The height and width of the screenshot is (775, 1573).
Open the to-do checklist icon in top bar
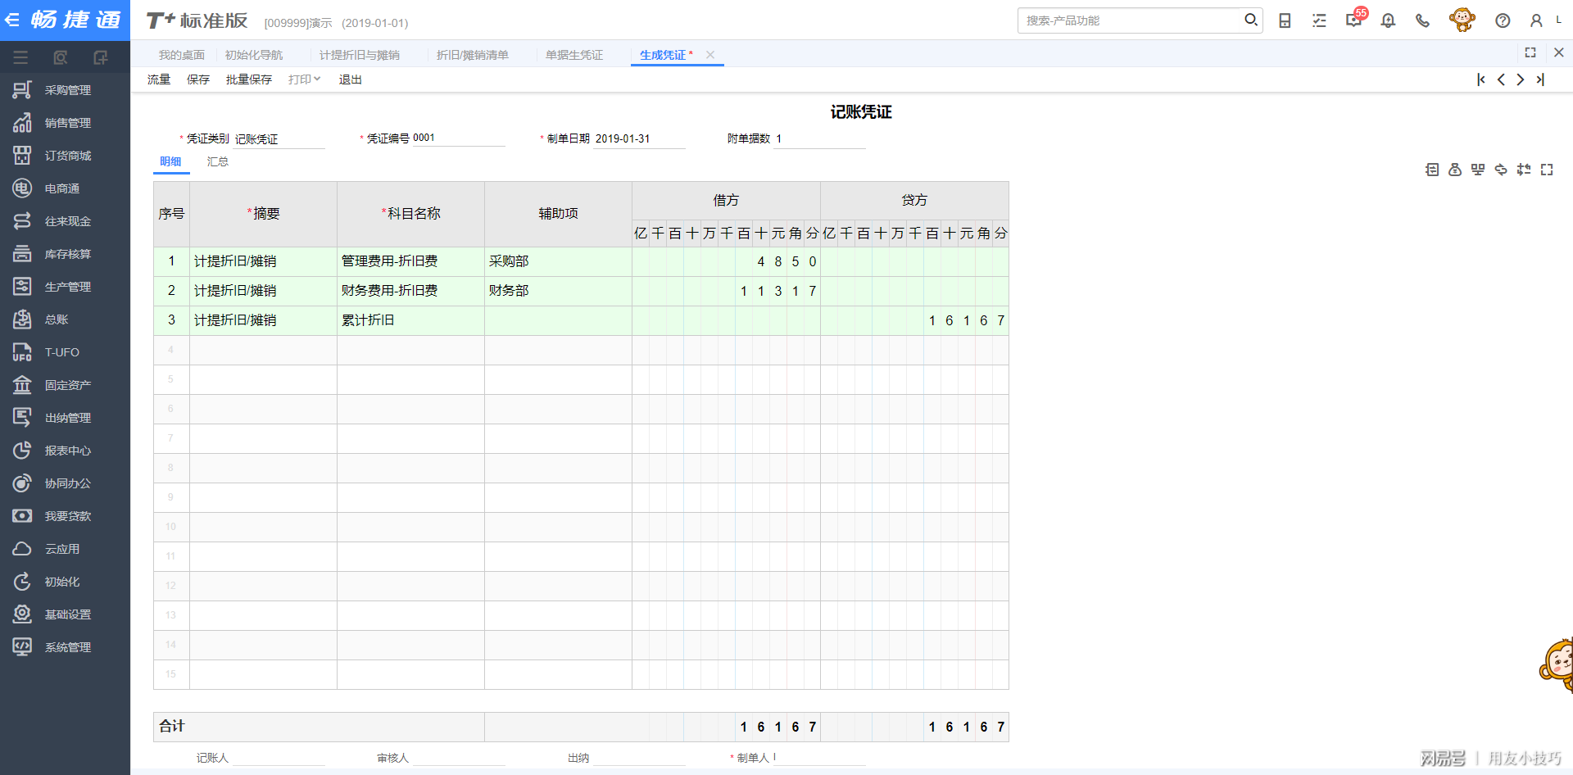coord(1319,20)
